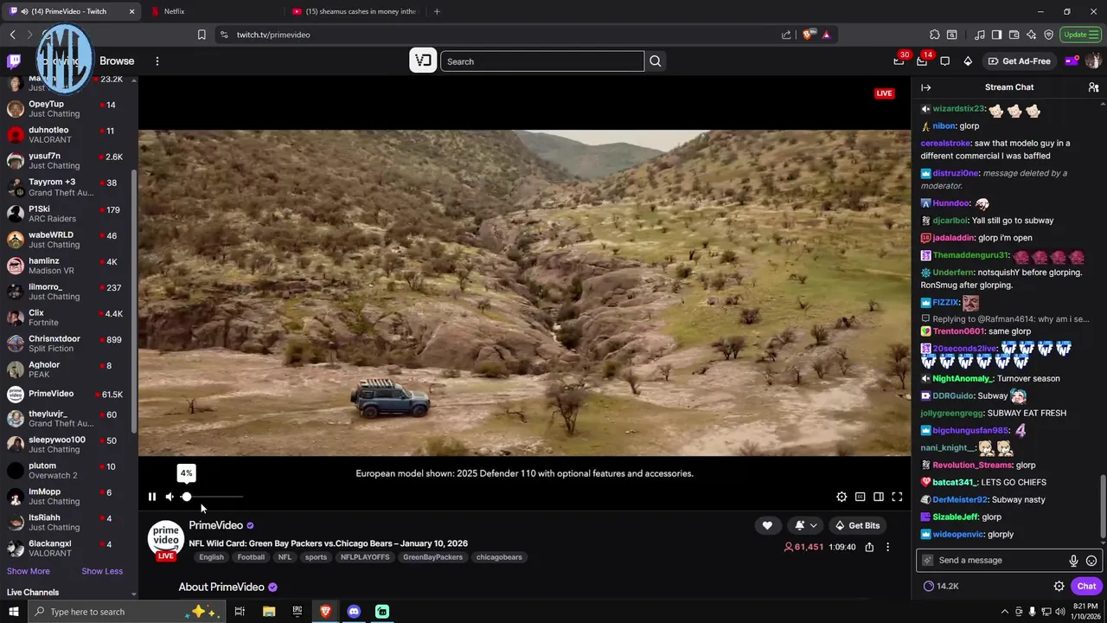The width and height of the screenshot is (1107, 623).
Task: Close the PrimeVideo Twitch tab
Action: [x=131, y=11]
